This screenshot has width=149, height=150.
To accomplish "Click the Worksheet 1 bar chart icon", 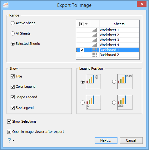I will 95,30.
